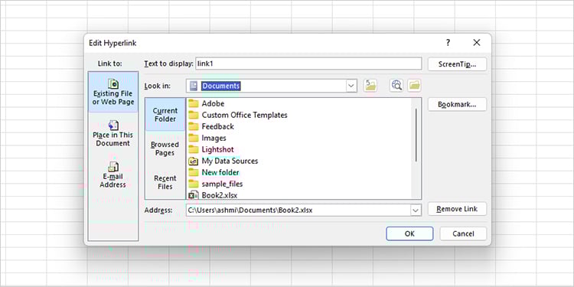This screenshot has width=574, height=287.
Task: Switch to the Current Folder tab
Action: coord(165,115)
